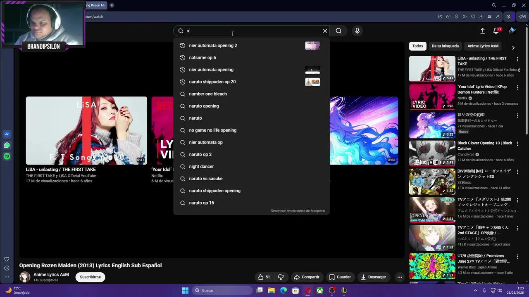Open options menu for 彩りの空の約束 video
The image size is (529, 297).
[517, 115]
